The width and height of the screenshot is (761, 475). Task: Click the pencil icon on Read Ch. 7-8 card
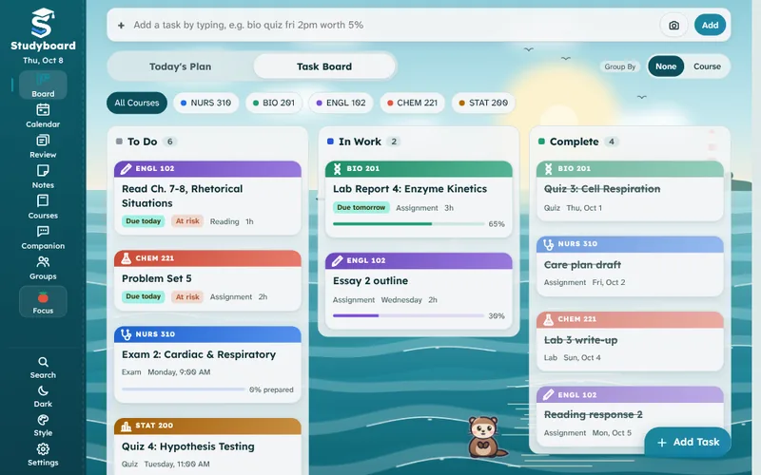(x=126, y=169)
